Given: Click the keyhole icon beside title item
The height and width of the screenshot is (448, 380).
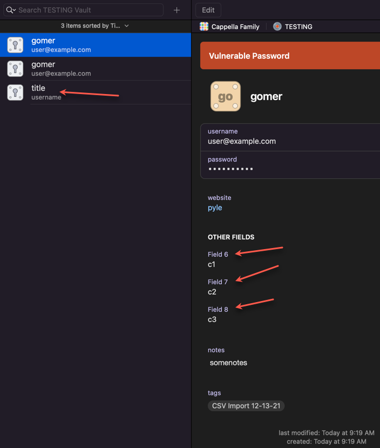Looking at the screenshot, I should click(15, 92).
